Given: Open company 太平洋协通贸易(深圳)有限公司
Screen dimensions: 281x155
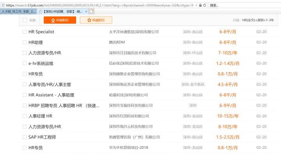Looking at the screenshot, I should tap(134, 32).
